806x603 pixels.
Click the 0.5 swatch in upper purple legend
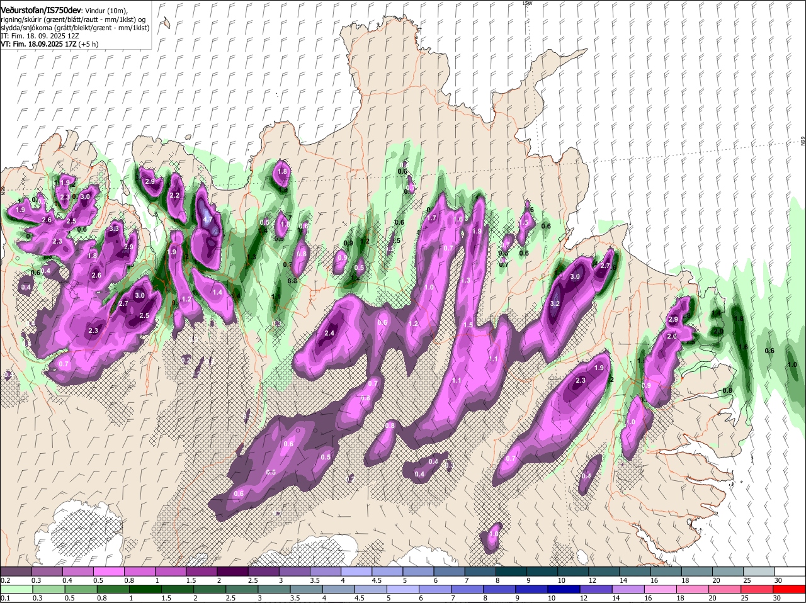coord(108,572)
